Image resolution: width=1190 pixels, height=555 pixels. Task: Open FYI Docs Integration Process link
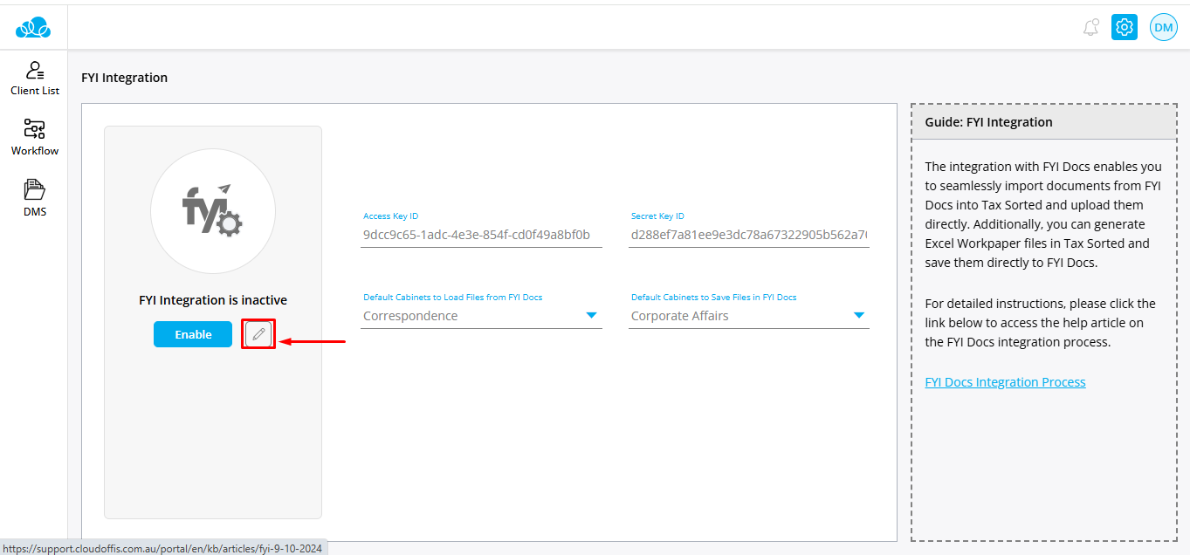tap(1005, 382)
